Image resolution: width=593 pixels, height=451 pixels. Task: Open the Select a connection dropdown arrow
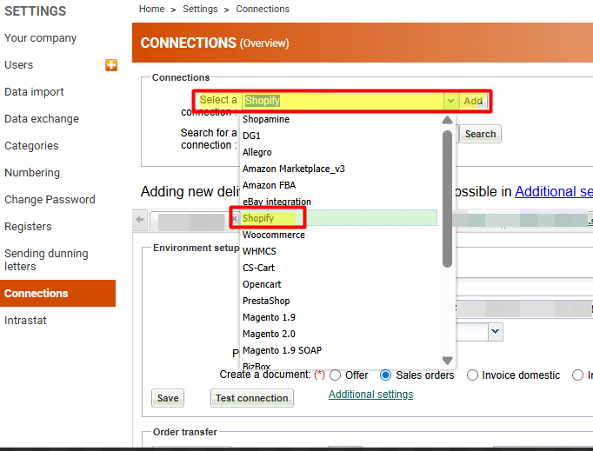(450, 101)
